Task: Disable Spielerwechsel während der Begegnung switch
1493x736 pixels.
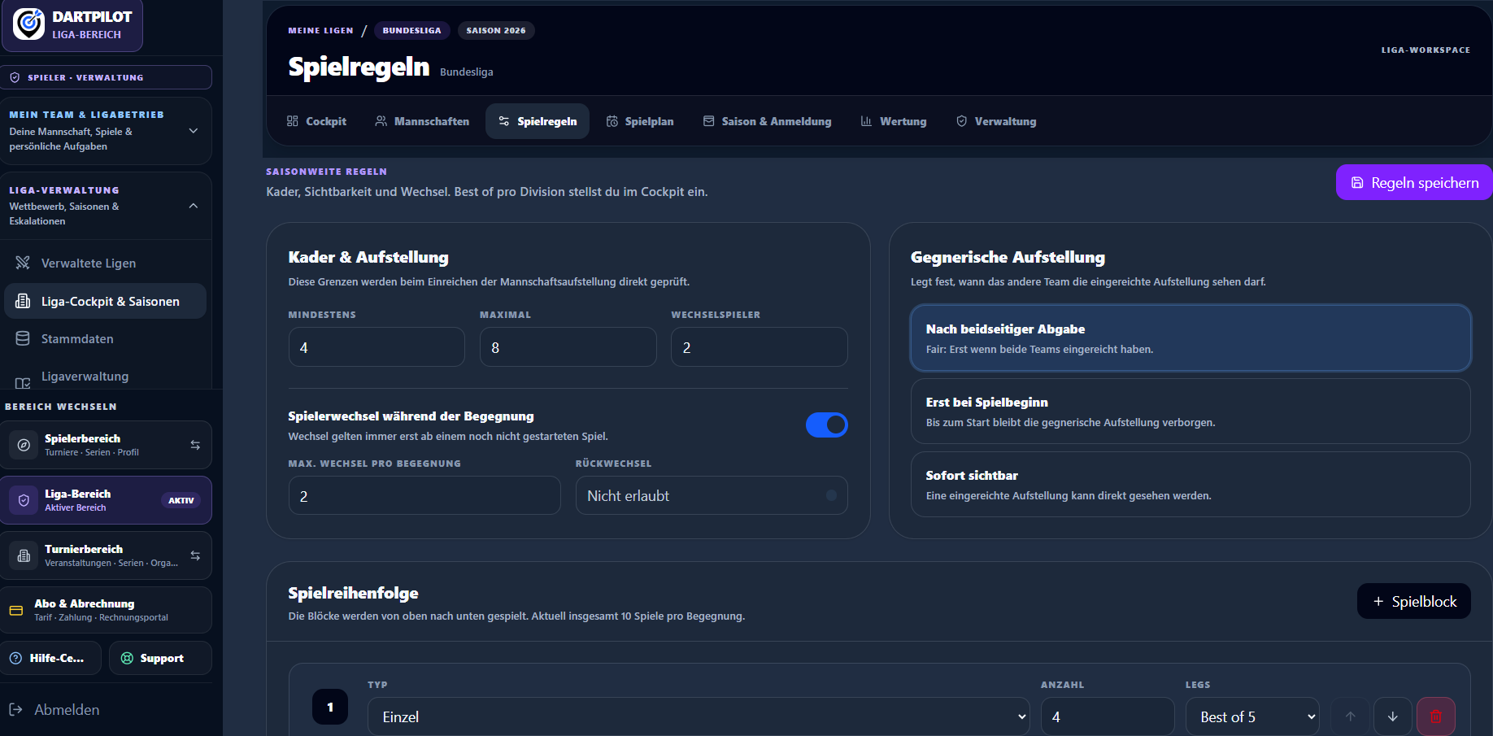Action: point(827,425)
